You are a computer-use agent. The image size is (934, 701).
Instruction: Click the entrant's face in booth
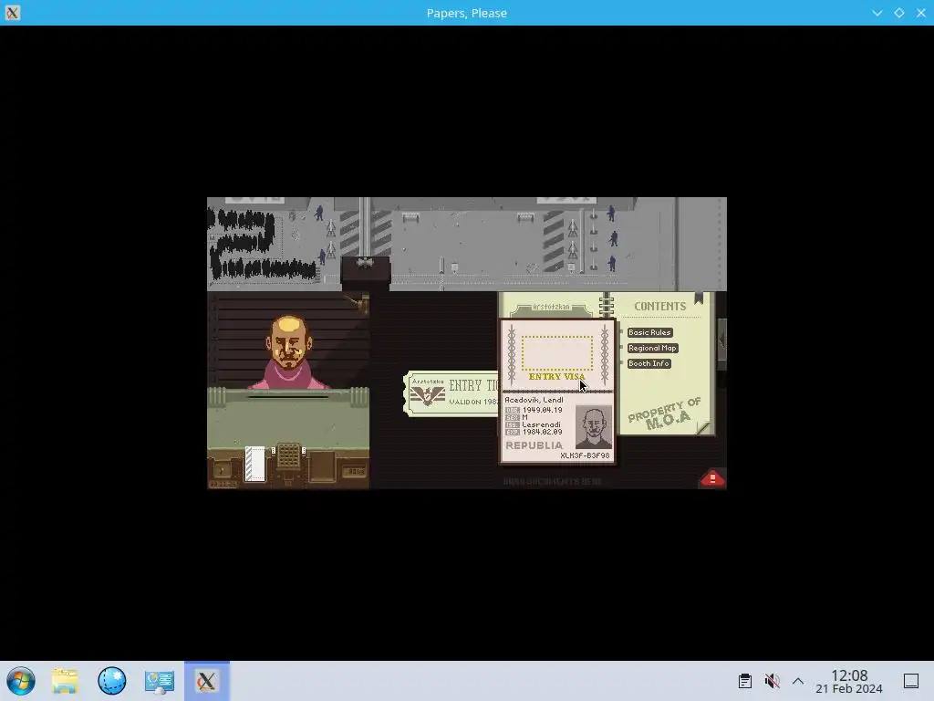click(x=289, y=342)
